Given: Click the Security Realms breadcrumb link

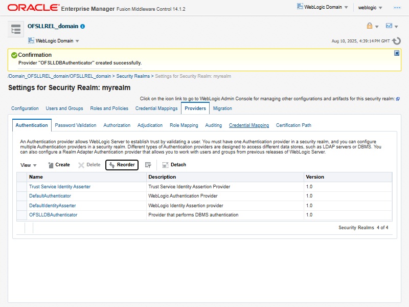Looking at the screenshot, I should pos(133,76).
